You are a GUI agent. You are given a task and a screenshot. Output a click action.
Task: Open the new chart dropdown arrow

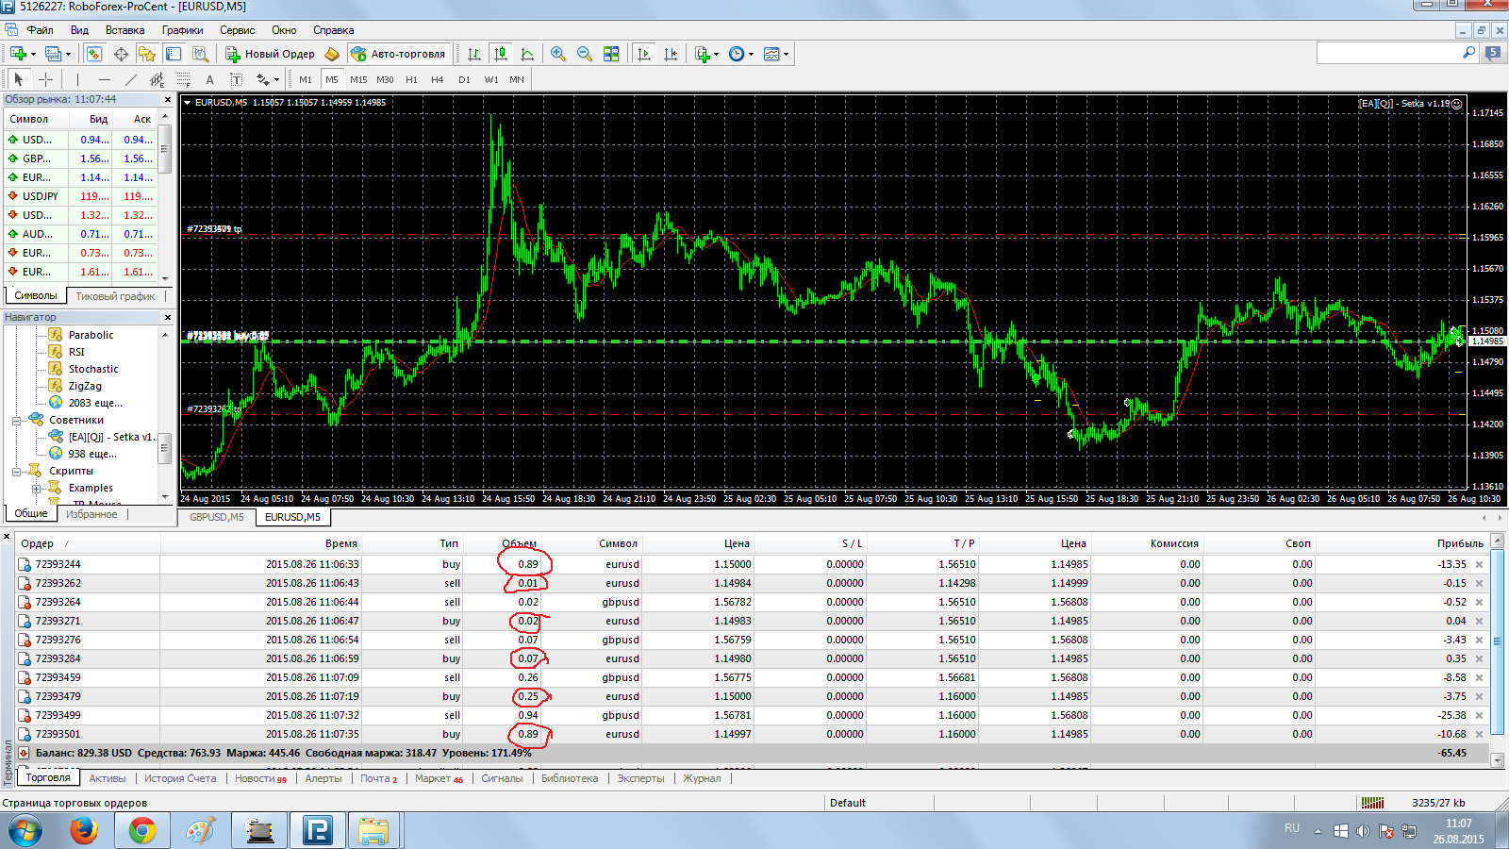coord(33,54)
